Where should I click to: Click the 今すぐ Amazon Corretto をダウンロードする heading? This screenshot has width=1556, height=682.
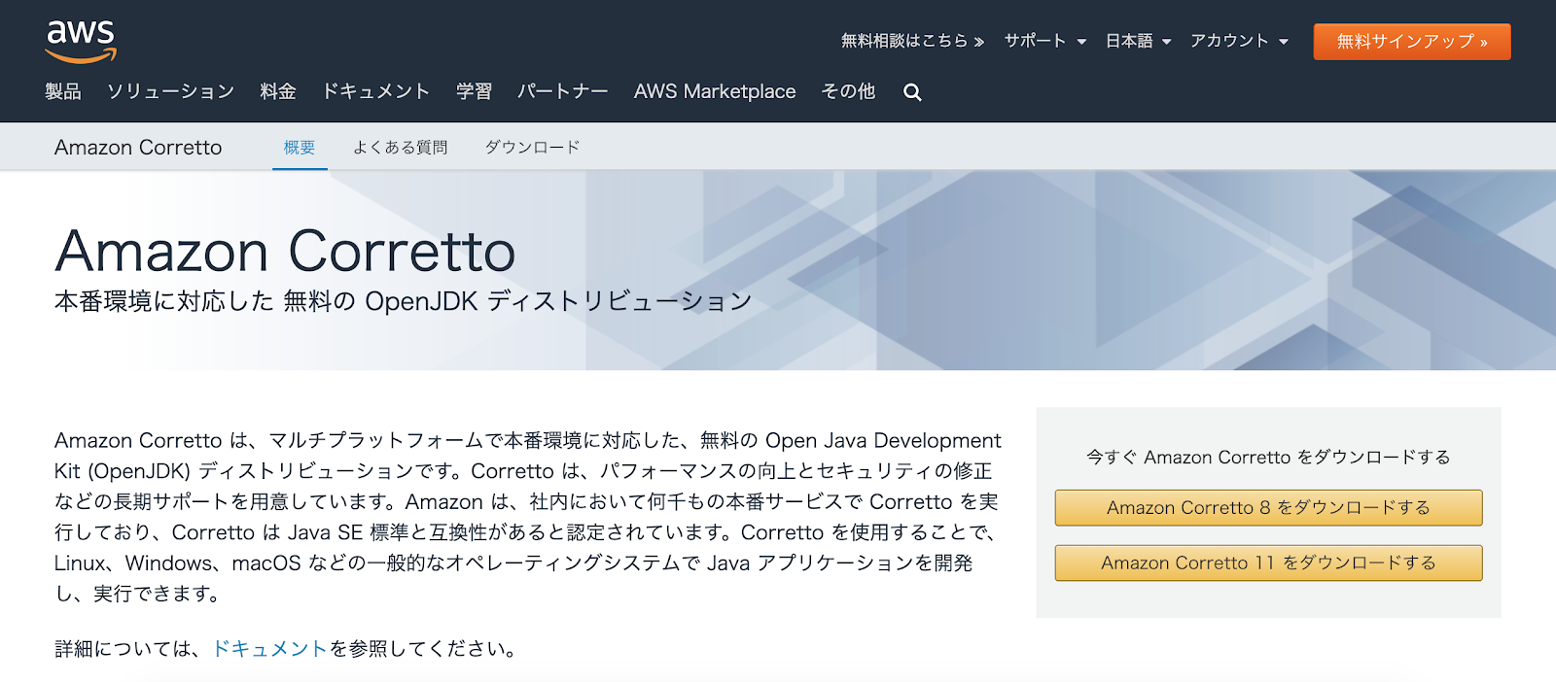1268,458
